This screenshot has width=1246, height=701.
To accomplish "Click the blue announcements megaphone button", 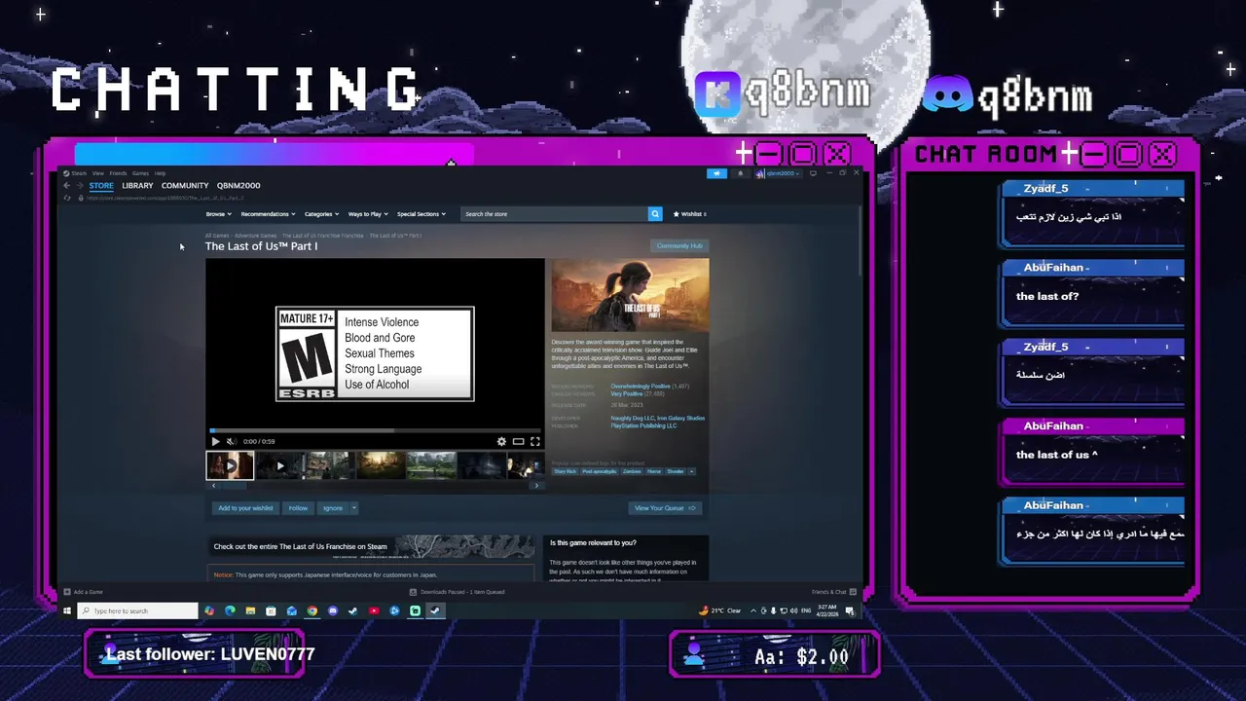I will (716, 173).
